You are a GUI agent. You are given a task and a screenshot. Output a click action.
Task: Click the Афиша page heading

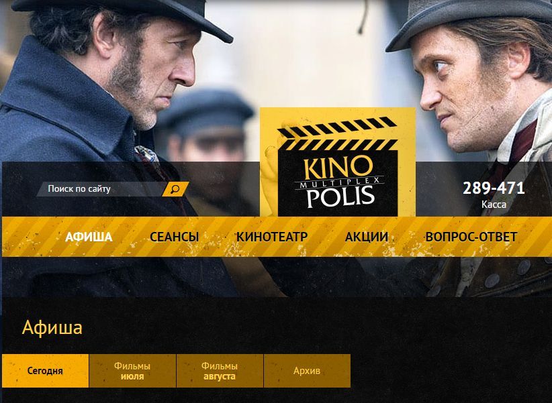coord(52,327)
